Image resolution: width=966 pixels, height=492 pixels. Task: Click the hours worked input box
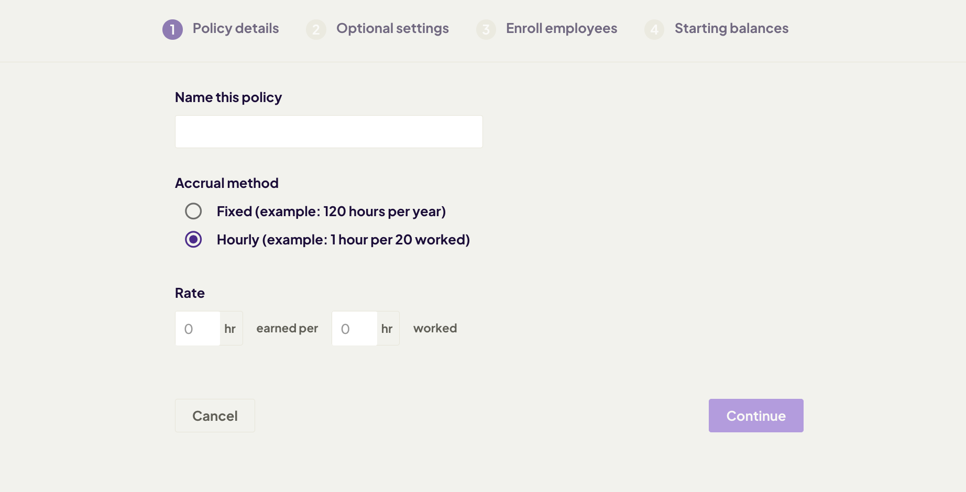click(354, 328)
